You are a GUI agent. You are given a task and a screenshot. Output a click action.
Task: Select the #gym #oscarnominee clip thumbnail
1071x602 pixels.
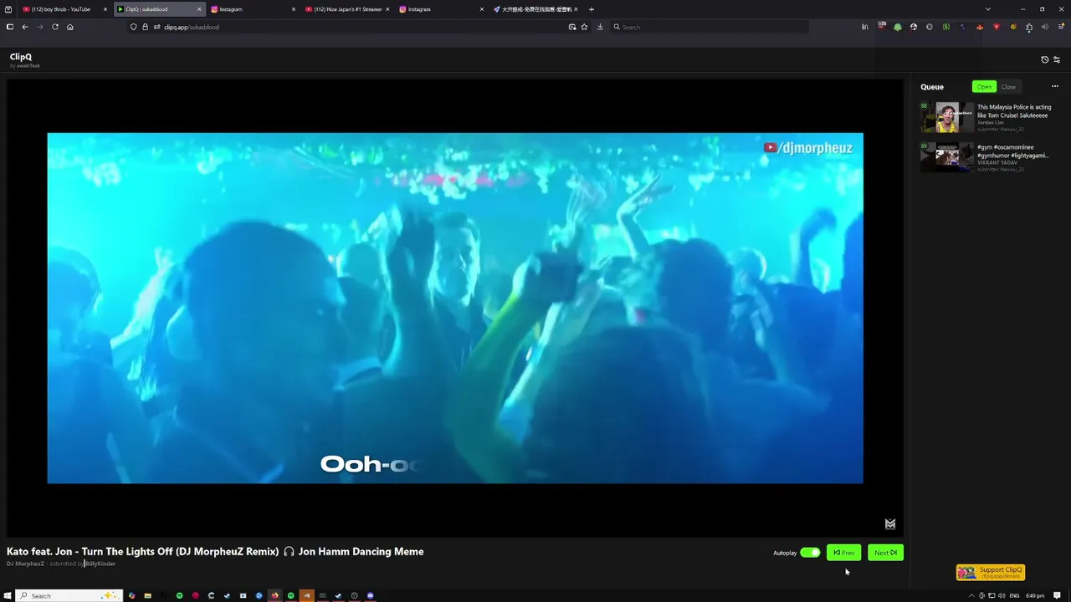pos(947,157)
